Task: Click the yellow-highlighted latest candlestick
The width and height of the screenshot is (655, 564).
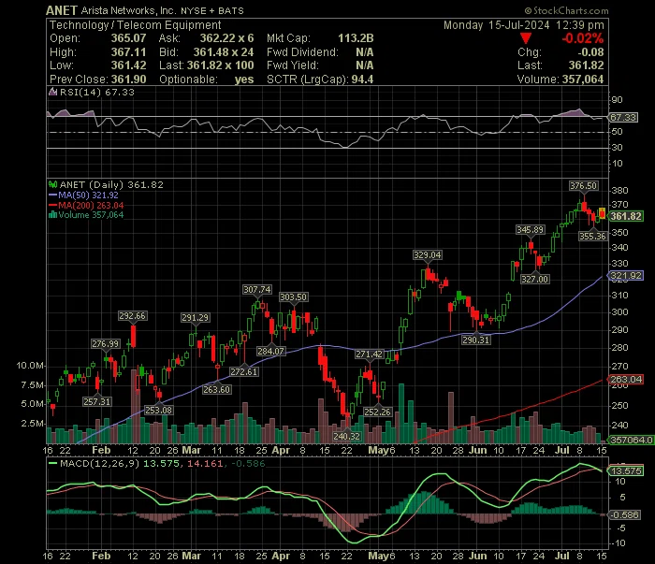Action: tap(602, 213)
